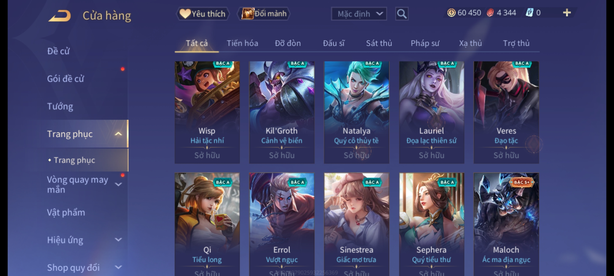Select Natalya Quý cô thủy tề skin
This screenshot has height=276, width=614.
pyautogui.click(x=356, y=112)
